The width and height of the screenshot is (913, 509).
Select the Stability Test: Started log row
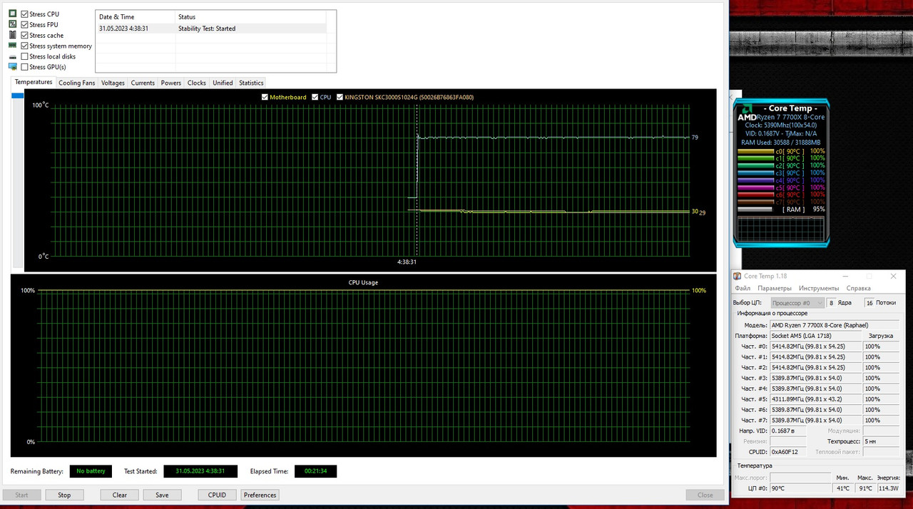tap(211, 29)
